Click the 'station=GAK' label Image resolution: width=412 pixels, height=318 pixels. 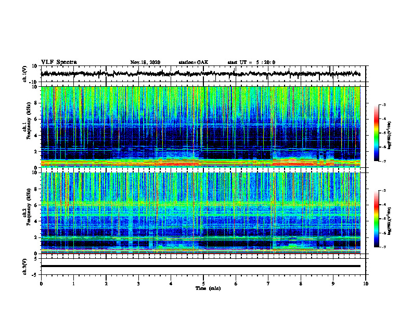coord(194,62)
